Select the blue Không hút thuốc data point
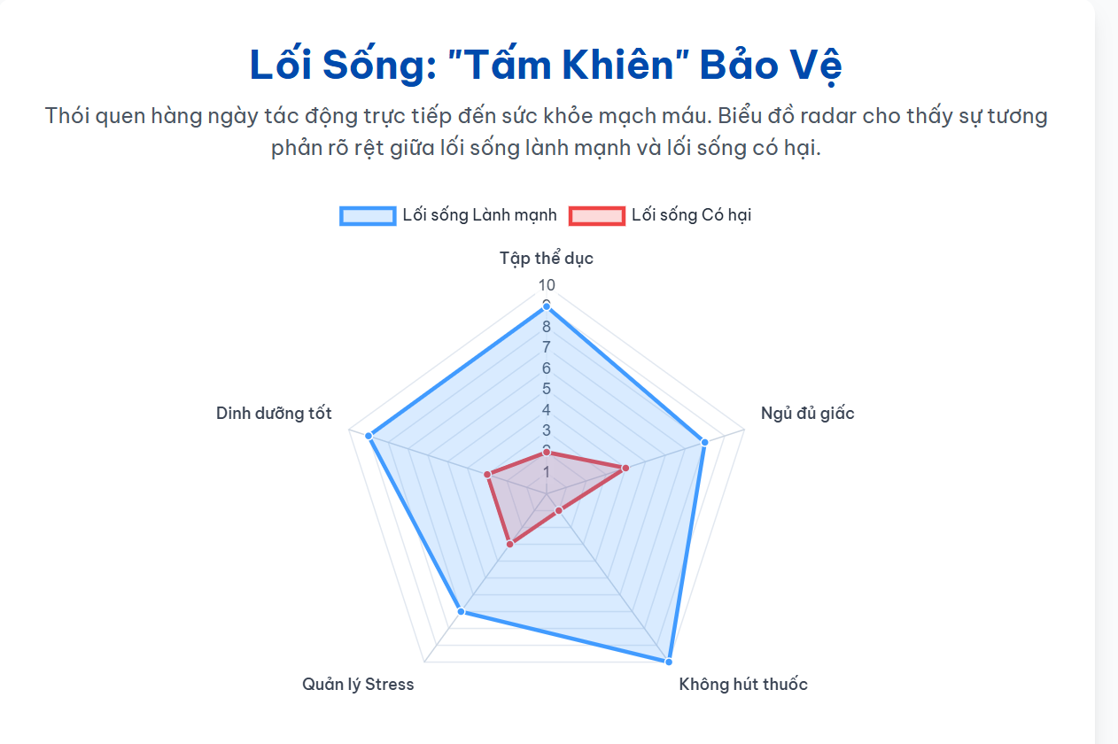 668,661
